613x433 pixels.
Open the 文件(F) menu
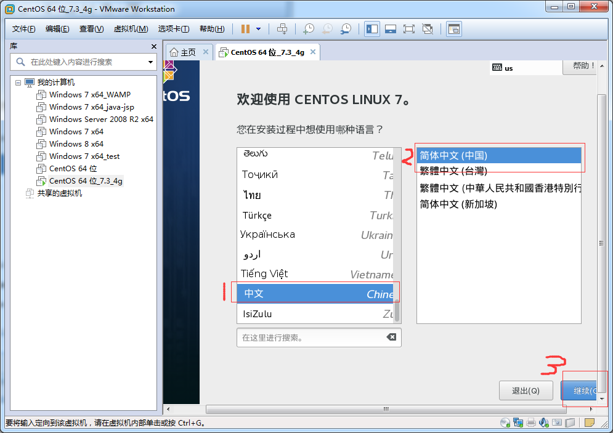pos(23,29)
